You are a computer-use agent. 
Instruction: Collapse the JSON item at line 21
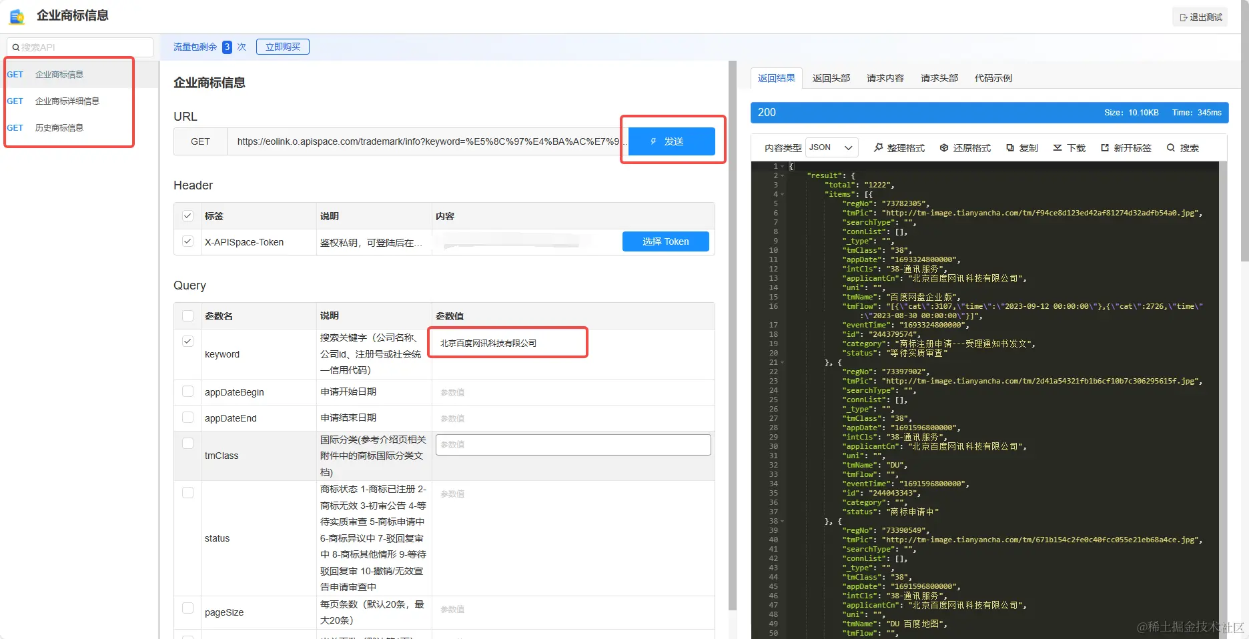[782, 362]
